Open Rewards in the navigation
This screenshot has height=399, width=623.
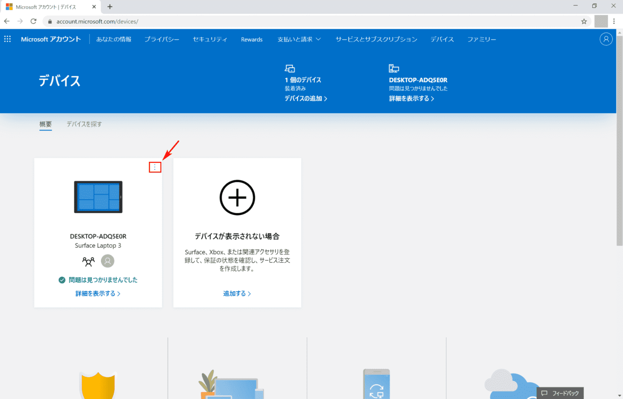point(252,40)
